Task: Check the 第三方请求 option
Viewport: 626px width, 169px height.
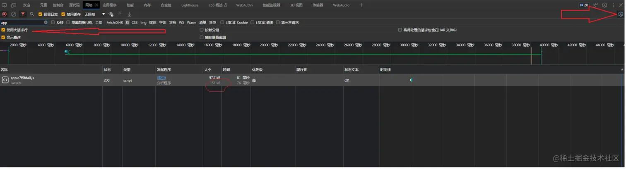Action: click(278, 22)
